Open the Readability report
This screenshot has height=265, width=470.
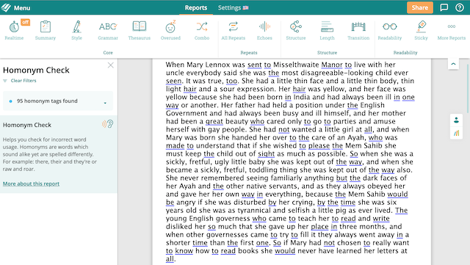[x=390, y=30]
